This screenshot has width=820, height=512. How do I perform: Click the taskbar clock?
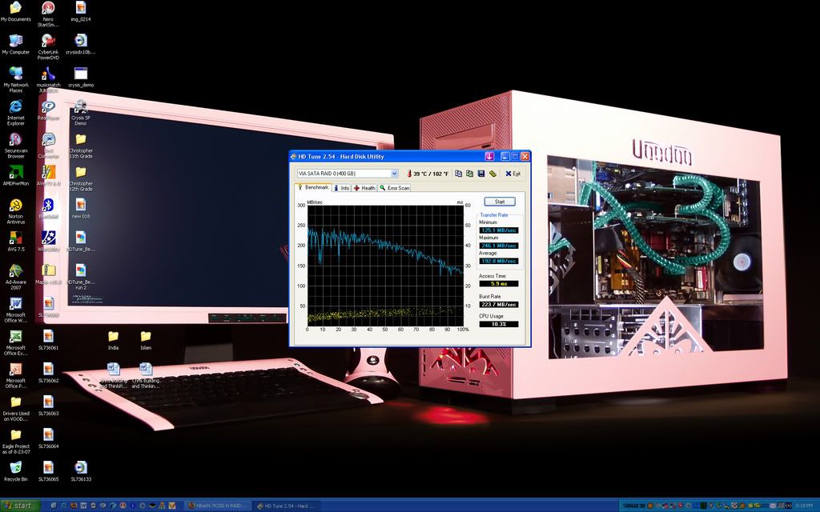[804, 506]
